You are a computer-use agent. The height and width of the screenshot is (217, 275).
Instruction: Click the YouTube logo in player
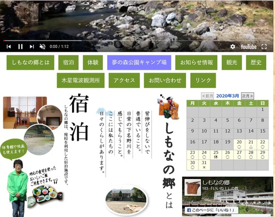[249, 47]
